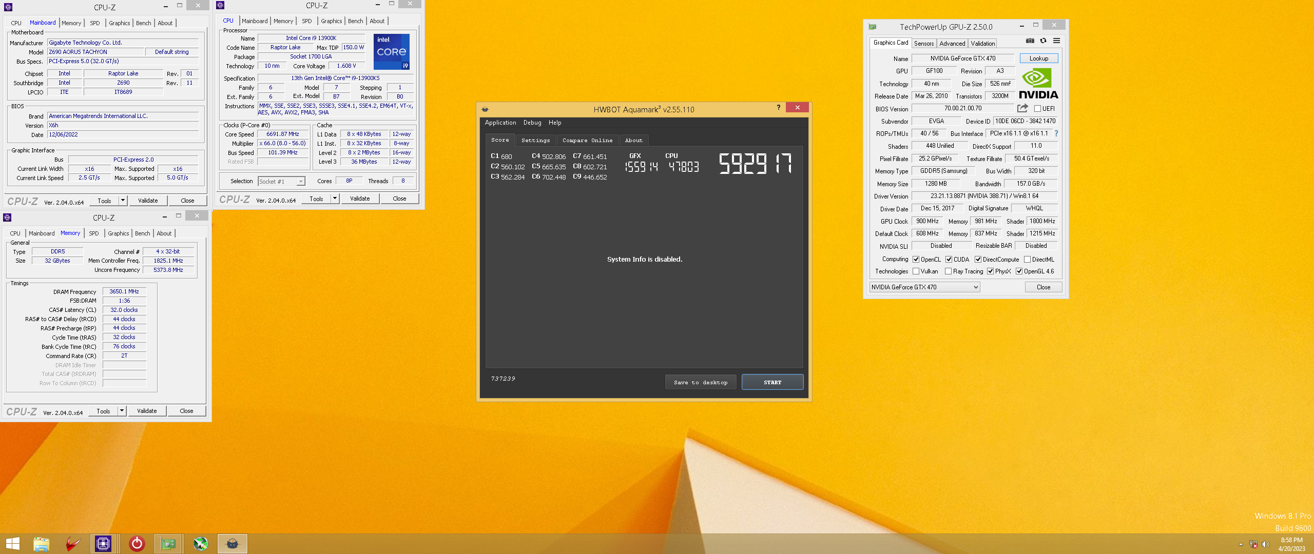The width and height of the screenshot is (1314, 554).
Task: Toggle OpenGL 4.6 checkbox
Action: pos(1019,271)
